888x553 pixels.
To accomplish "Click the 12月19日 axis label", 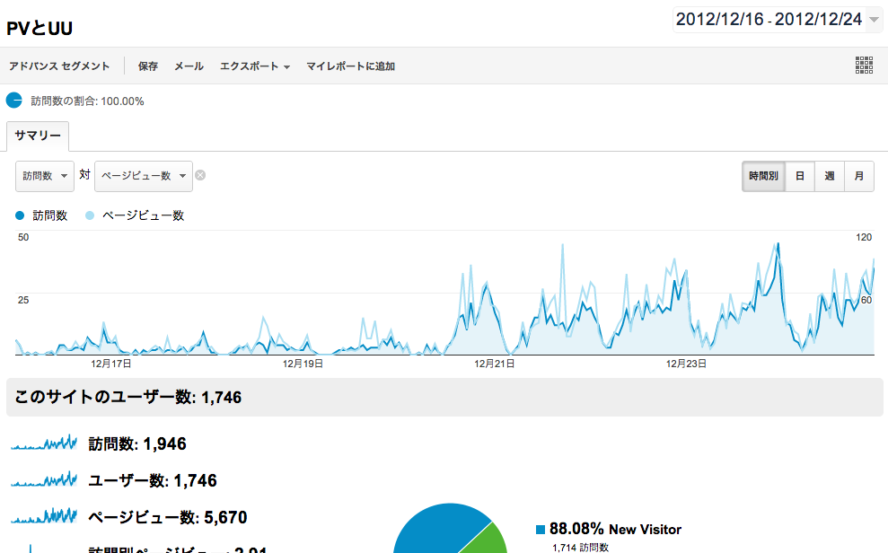I will click(x=303, y=364).
